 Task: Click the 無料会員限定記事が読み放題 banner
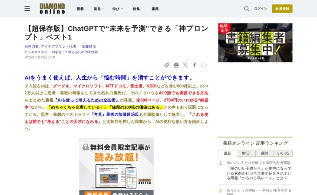(x=116, y=166)
